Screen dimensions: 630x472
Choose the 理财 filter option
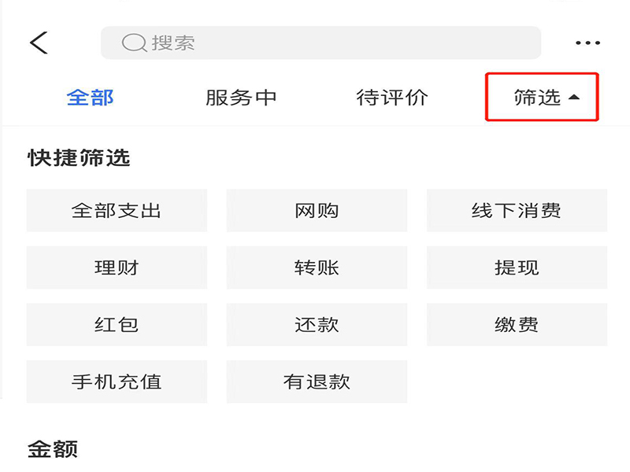(117, 267)
